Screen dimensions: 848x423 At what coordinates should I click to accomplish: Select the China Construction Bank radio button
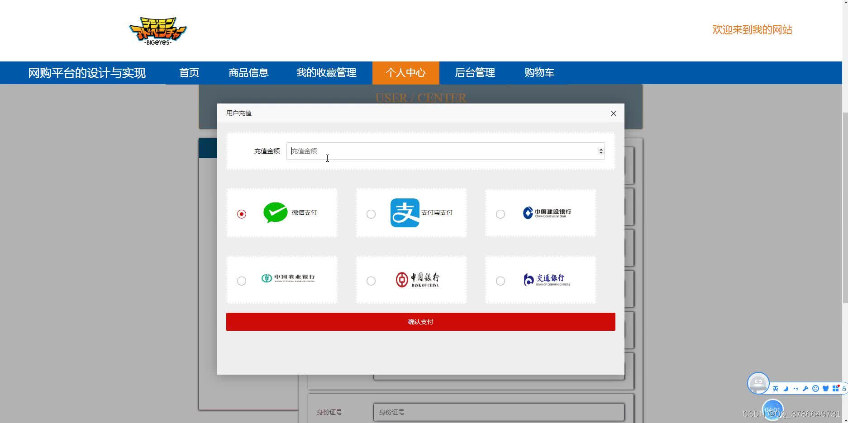[x=500, y=214]
